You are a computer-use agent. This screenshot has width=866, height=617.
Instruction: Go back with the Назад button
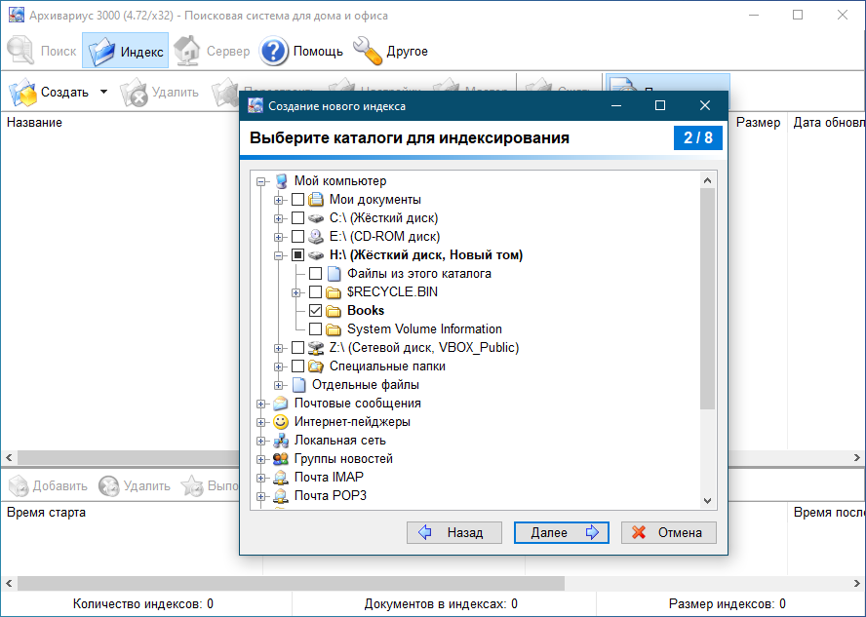454,532
